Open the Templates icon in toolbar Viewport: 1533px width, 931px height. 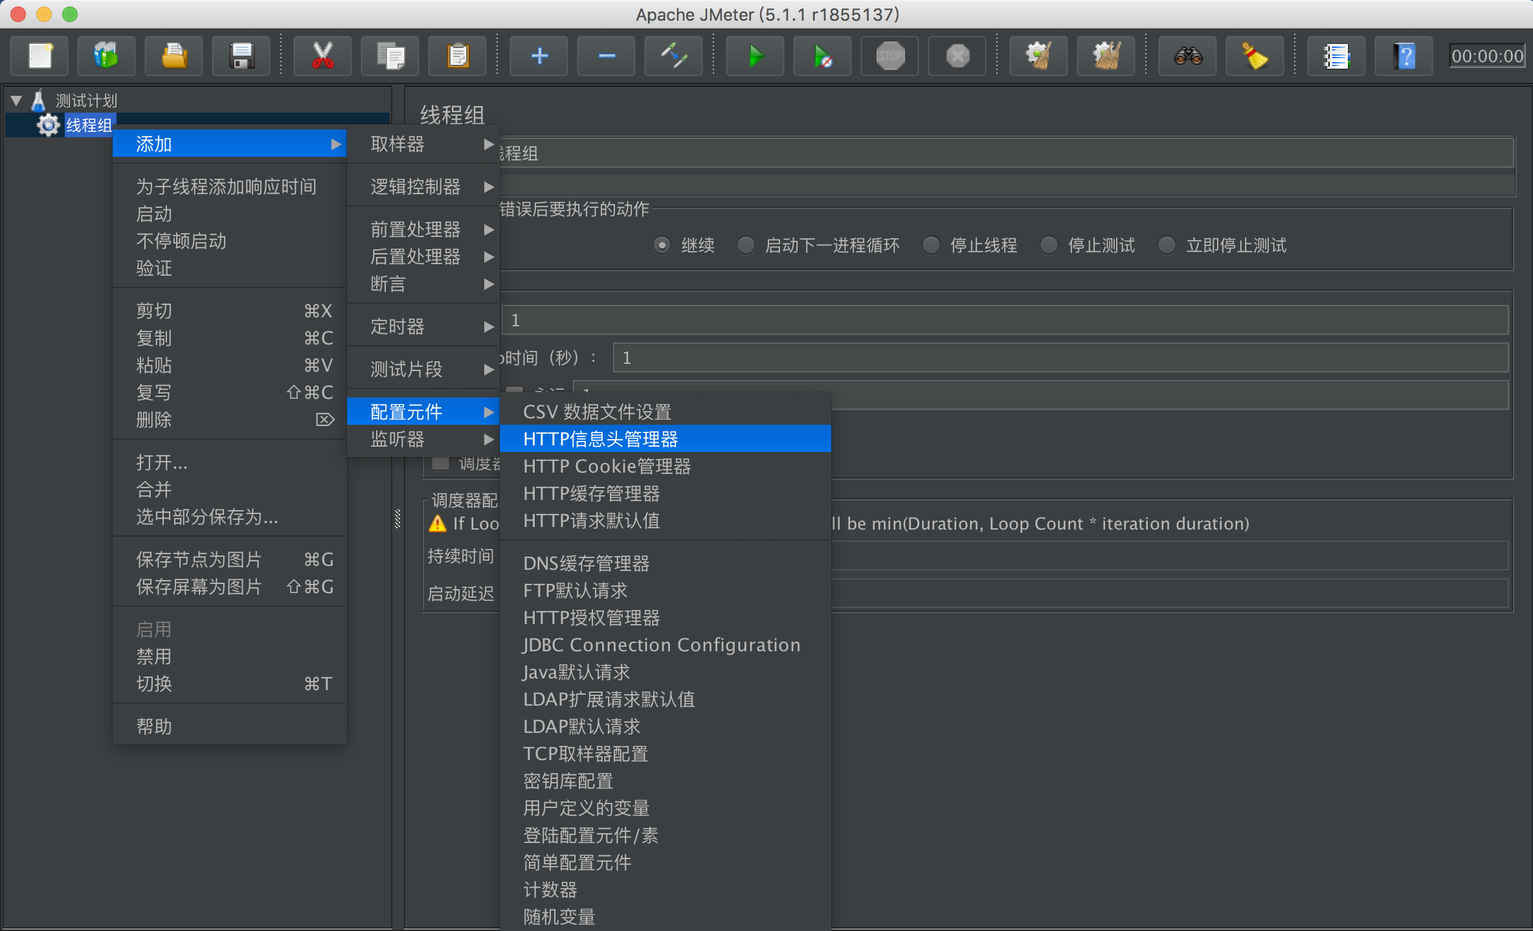106,56
